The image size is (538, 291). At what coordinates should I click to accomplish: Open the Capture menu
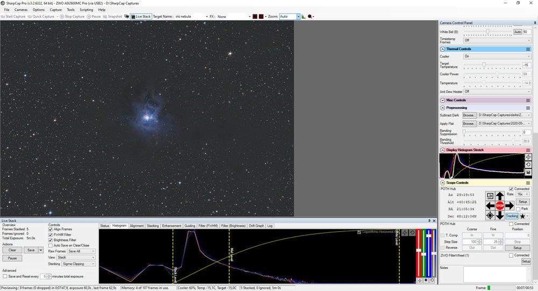coord(55,10)
